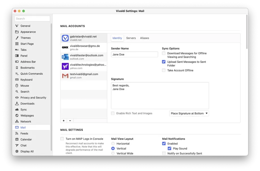Select Vertical Wide mail view layout

(113, 154)
